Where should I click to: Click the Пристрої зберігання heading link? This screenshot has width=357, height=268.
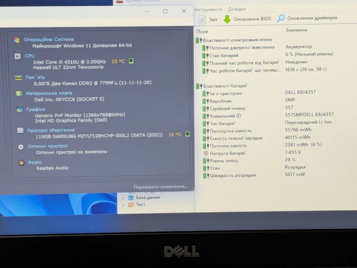tap(51, 130)
